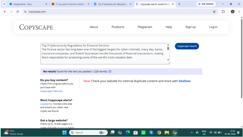Close the Assignments - Blue tab
The height and width of the screenshot is (137, 243).
click(46, 4)
